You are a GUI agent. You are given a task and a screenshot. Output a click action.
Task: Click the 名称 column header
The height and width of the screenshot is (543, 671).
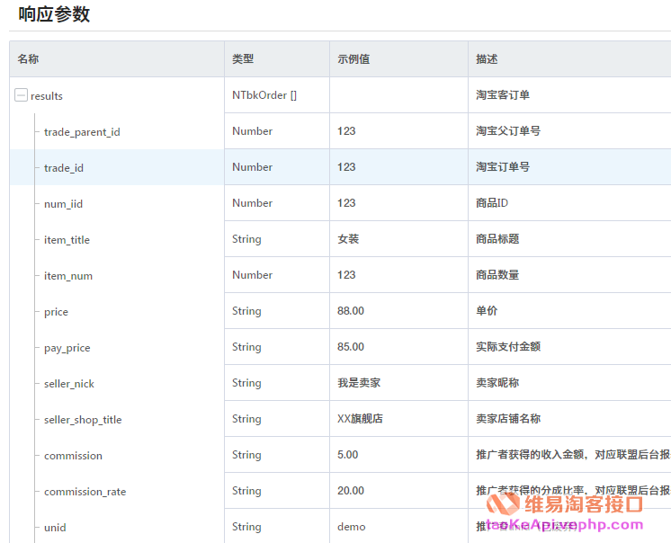coord(28,59)
